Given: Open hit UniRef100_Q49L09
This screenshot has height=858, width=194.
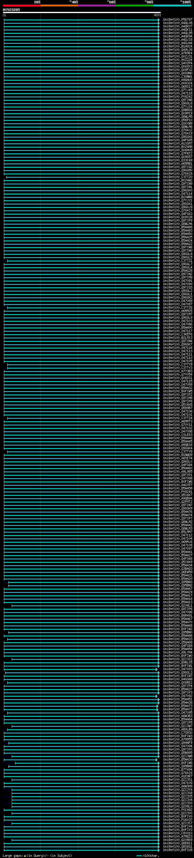Looking at the screenshot, I should pos(177,50).
